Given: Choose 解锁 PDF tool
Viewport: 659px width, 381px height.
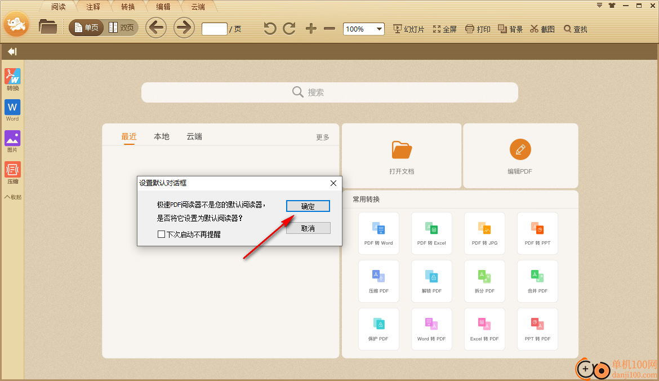Looking at the screenshot, I should coord(431,281).
